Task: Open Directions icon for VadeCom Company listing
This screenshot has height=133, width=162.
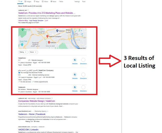Action: (x=83, y=75)
